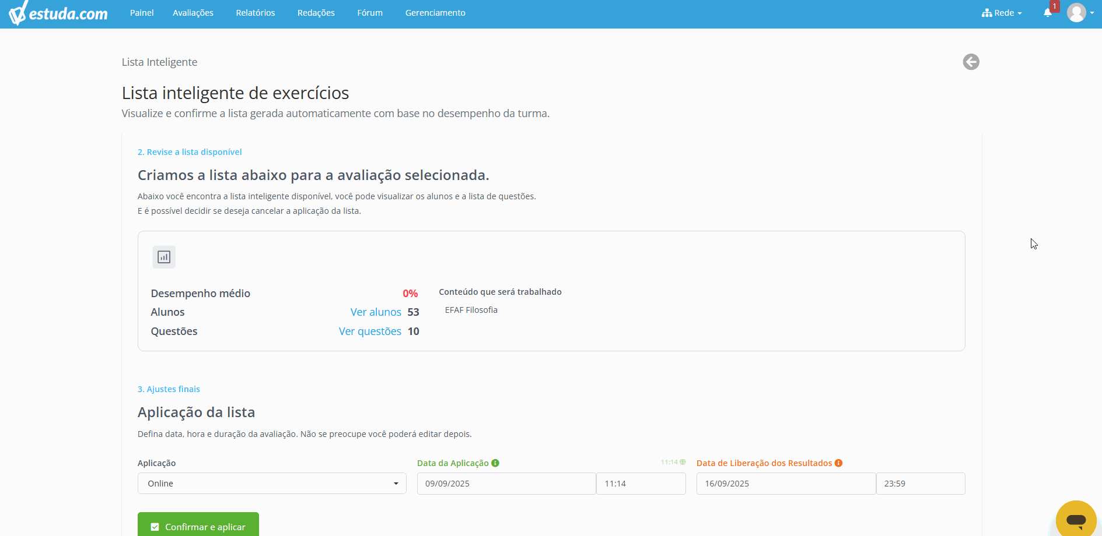The width and height of the screenshot is (1102, 536).
Task: Go to Redações section
Action: tap(316, 13)
